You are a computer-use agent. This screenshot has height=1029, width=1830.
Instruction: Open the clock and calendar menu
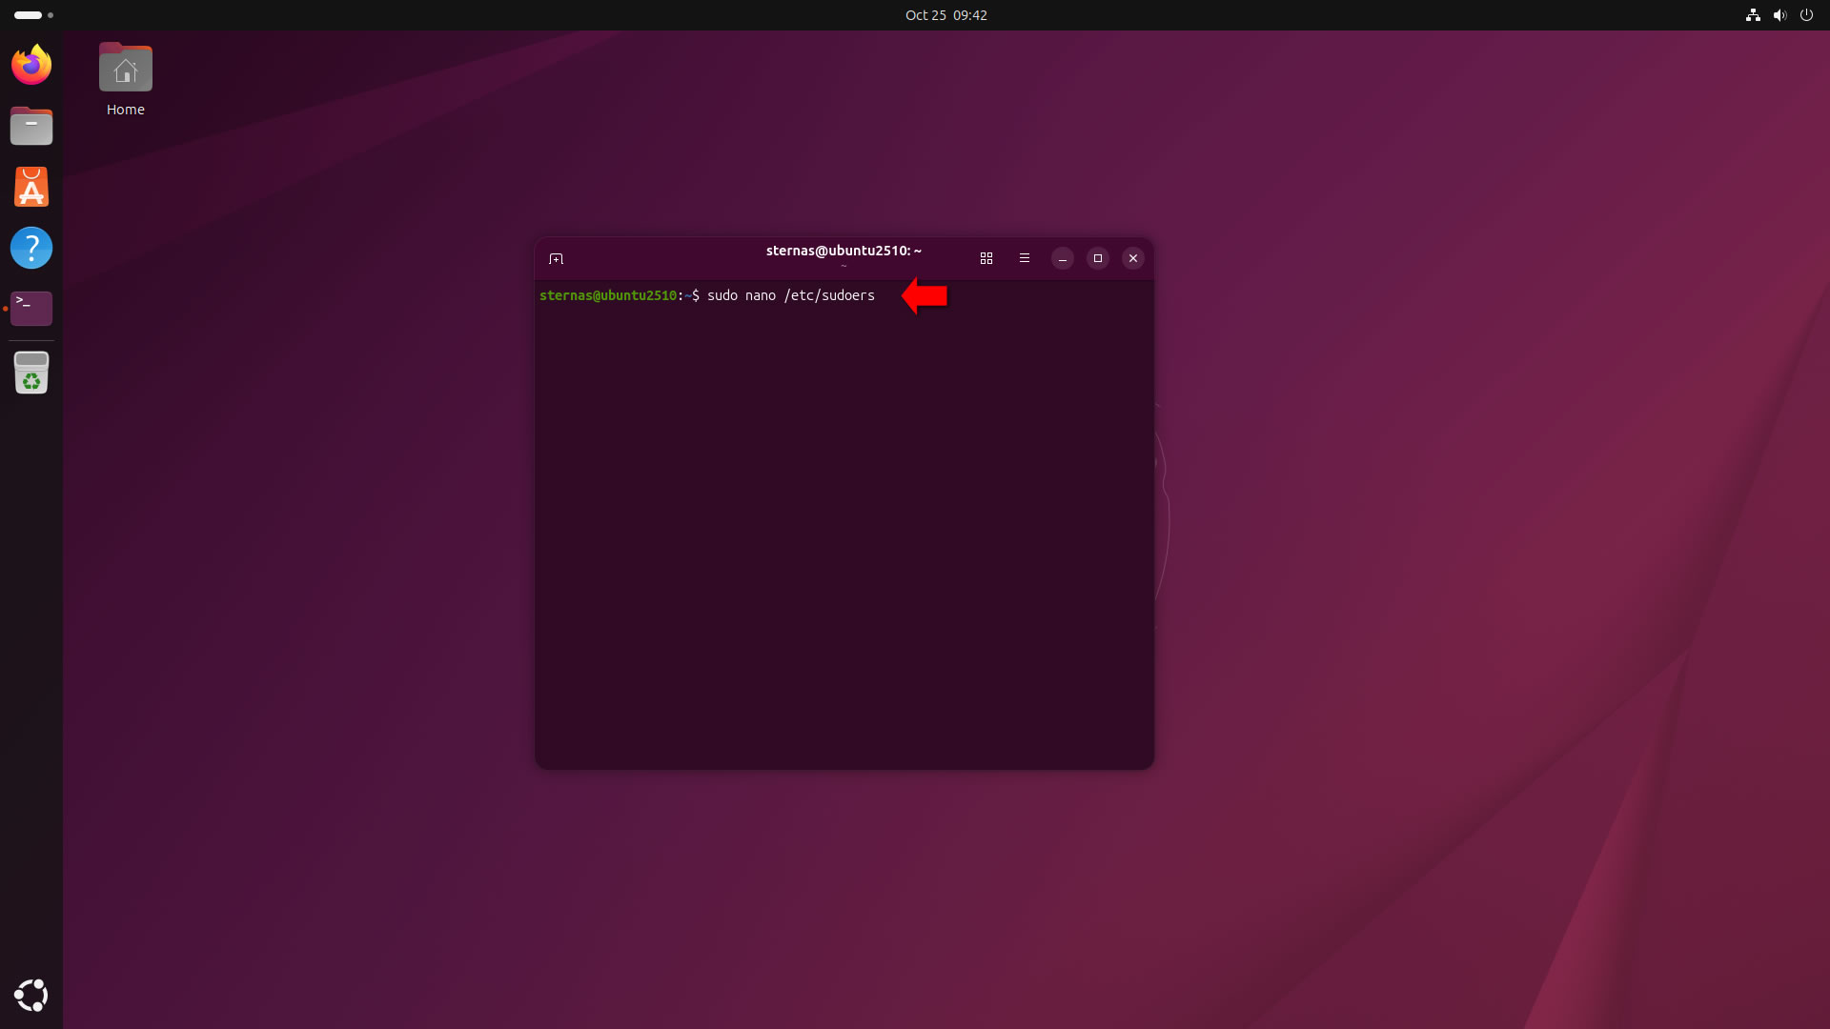click(945, 15)
